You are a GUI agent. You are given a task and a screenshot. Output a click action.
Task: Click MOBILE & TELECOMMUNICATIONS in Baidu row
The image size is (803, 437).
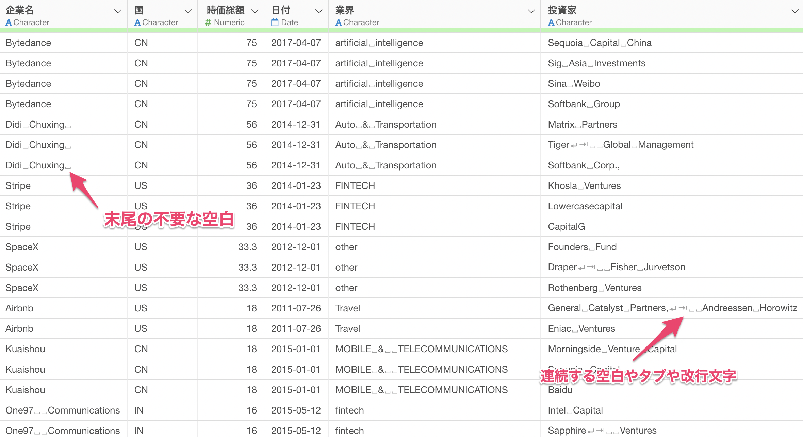(421, 390)
